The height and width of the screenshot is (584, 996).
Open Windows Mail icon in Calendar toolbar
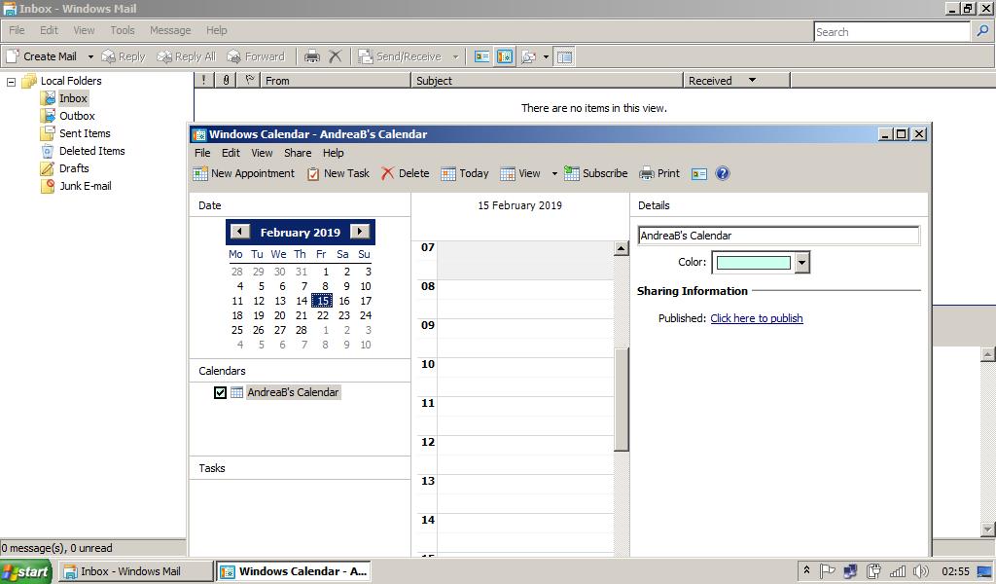699,173
